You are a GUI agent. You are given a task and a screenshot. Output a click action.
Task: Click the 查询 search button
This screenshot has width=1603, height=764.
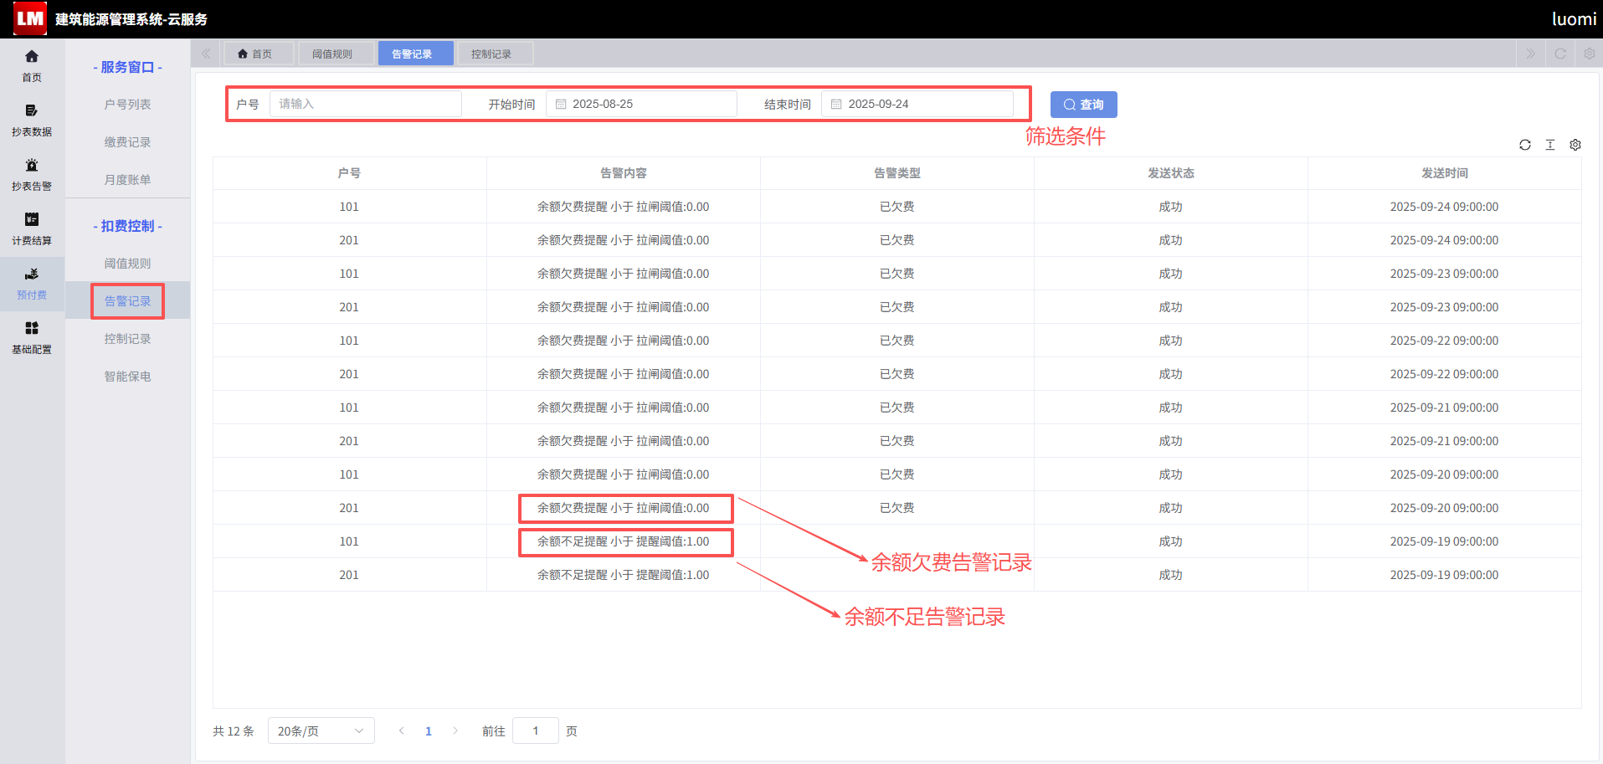pos(1084,105)
